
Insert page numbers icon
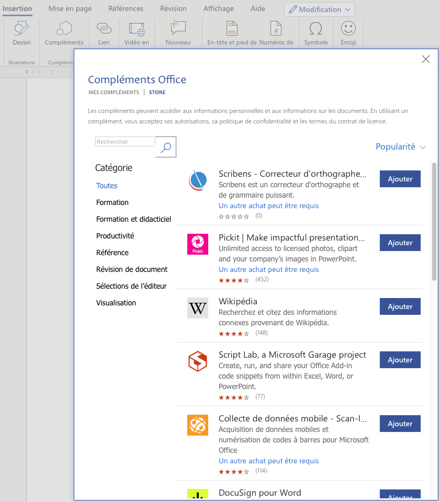(x=276, y=33)
